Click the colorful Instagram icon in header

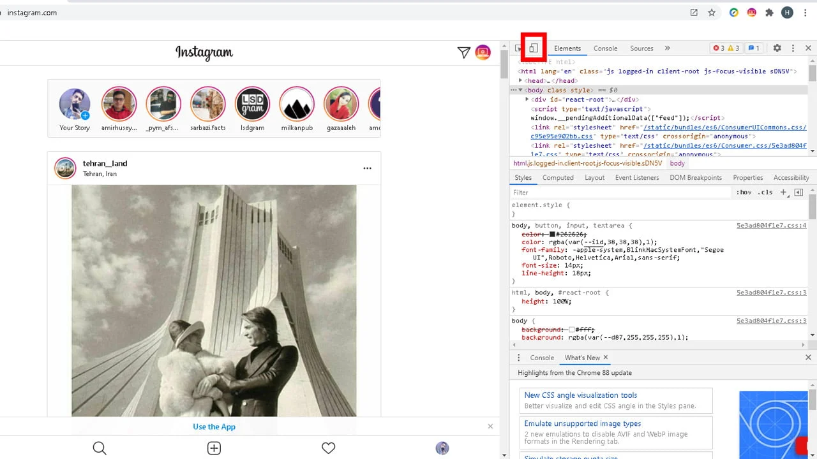coord(483,53)
